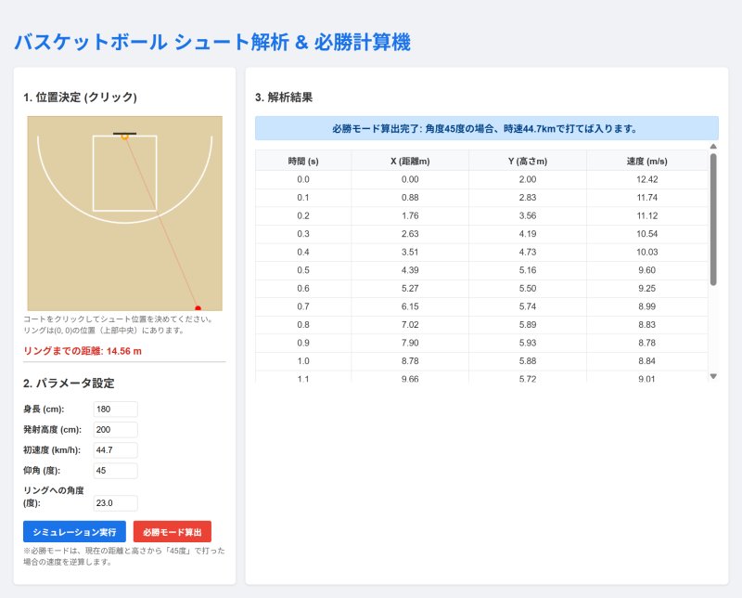Click the orange basketball ring on court
The height and width of the screenshot is (598, 742).
(x=124, y=137)
